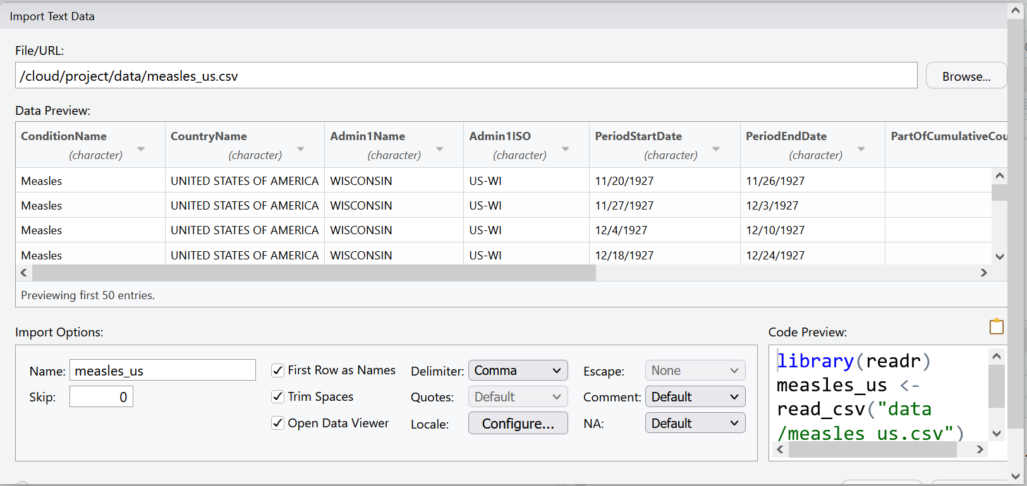Click the Skip rows number field

101,397
